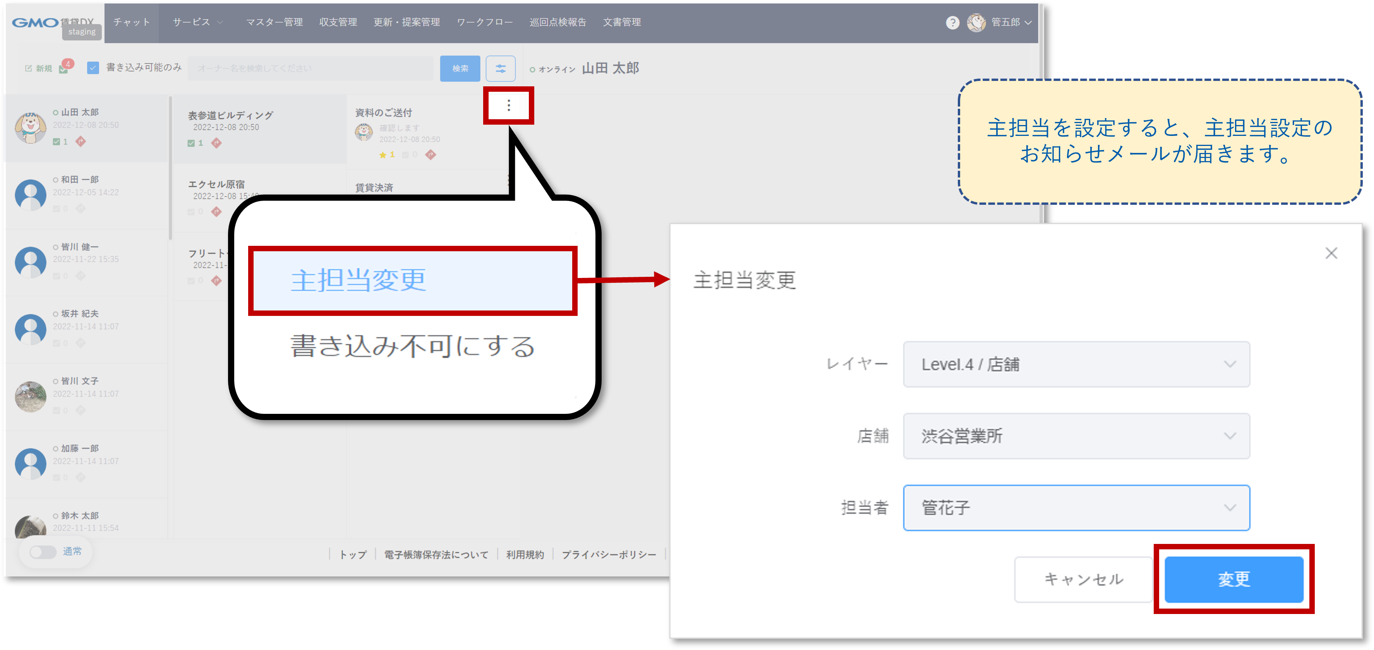
Task: Click the notification badge with 4
Action: pyautogui.click(x=67, y=65)
